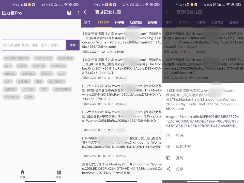The image size is (244, 183).
Task: Pick the 肖申克的救赎 keyword chip
Action: pos(62,89)
